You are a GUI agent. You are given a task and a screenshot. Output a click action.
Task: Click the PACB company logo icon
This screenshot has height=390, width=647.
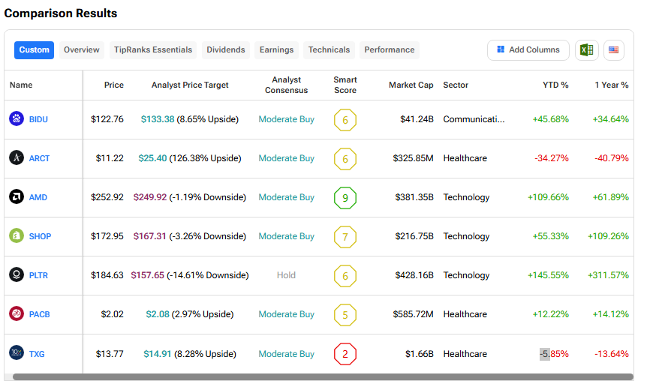[x=17, y=314]
